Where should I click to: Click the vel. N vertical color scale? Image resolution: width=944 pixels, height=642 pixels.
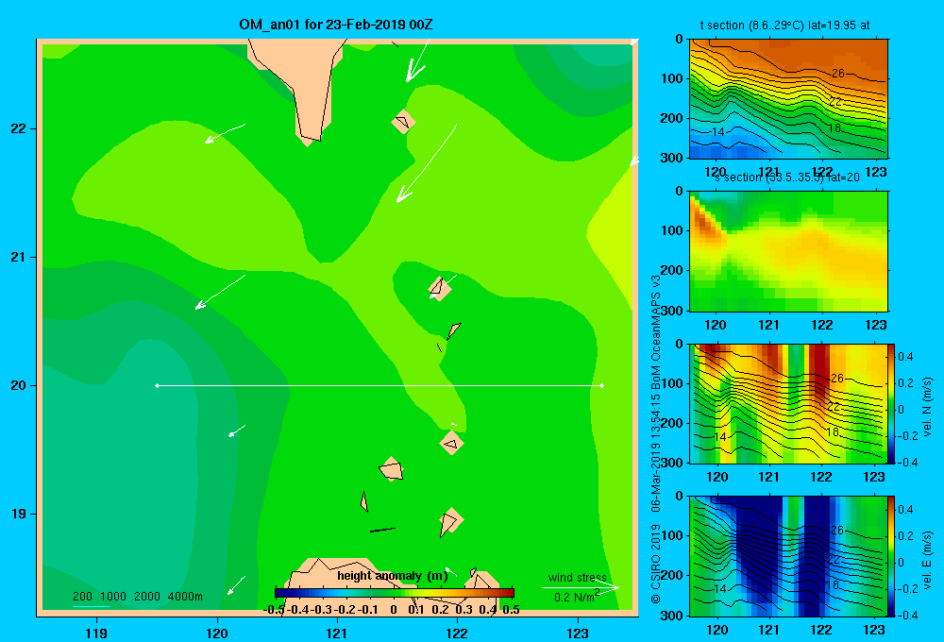(892, 403)
